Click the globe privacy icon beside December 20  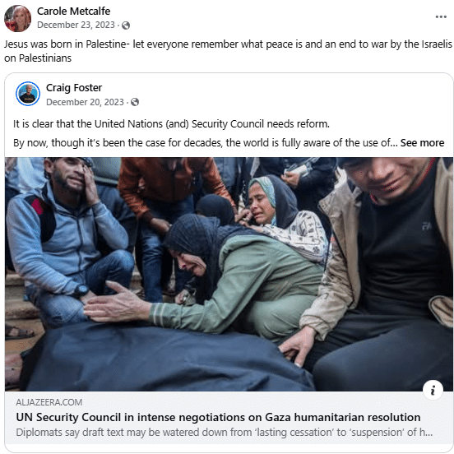(135, 102)
